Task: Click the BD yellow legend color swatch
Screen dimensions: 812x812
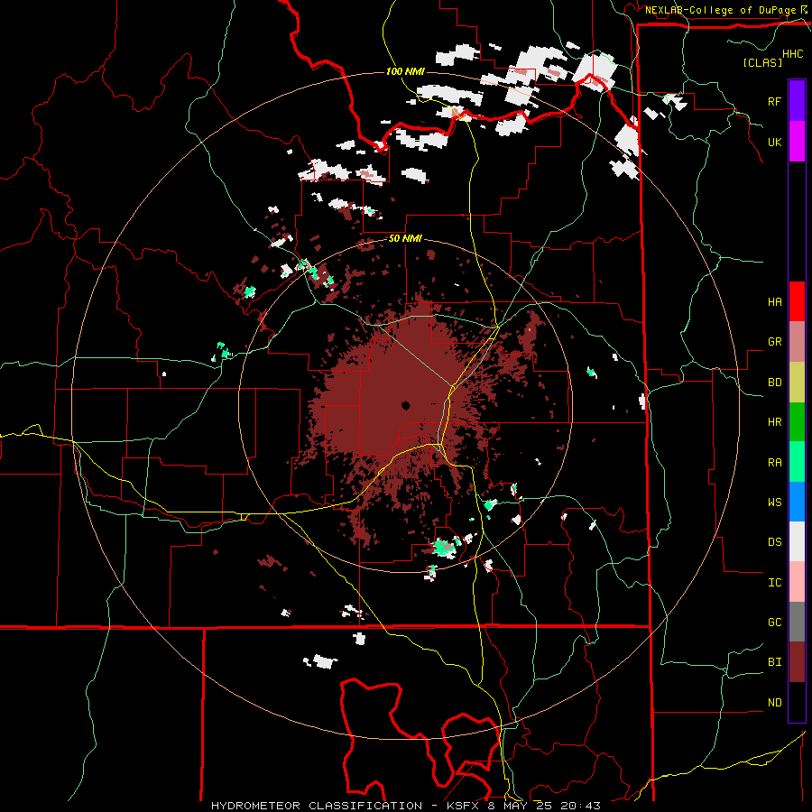Action: [x=797, y=383]
